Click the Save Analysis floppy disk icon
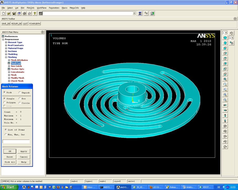The image size is (238, 190). click(x=14, y=13)
